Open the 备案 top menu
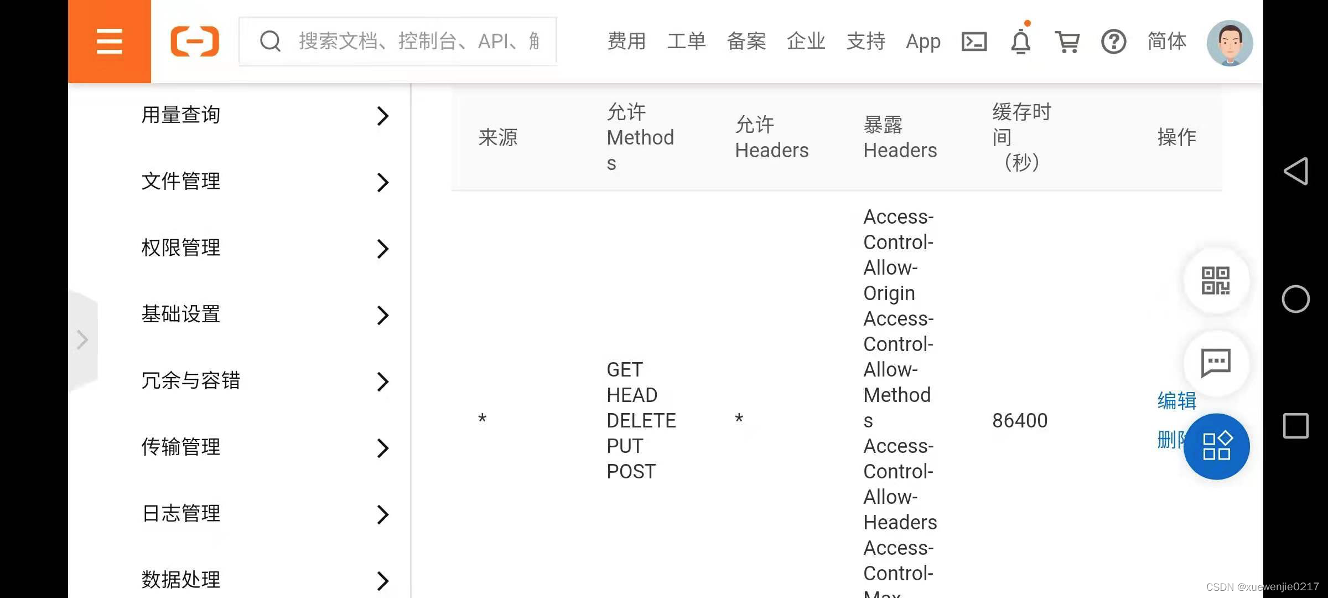The width and height of the screenshot is (1328, 598). pos(746,42)
